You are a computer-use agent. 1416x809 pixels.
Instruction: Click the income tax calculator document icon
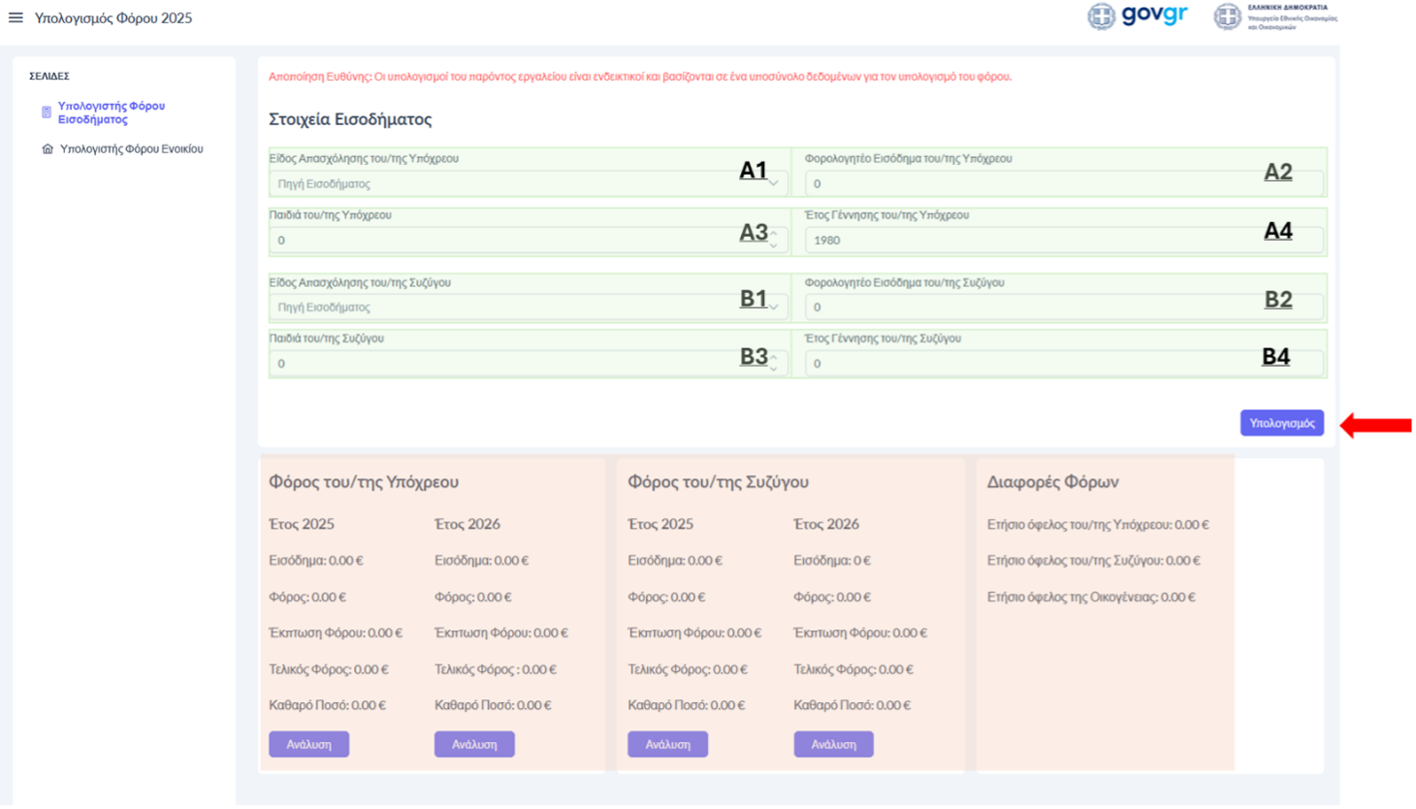point(46,113)
